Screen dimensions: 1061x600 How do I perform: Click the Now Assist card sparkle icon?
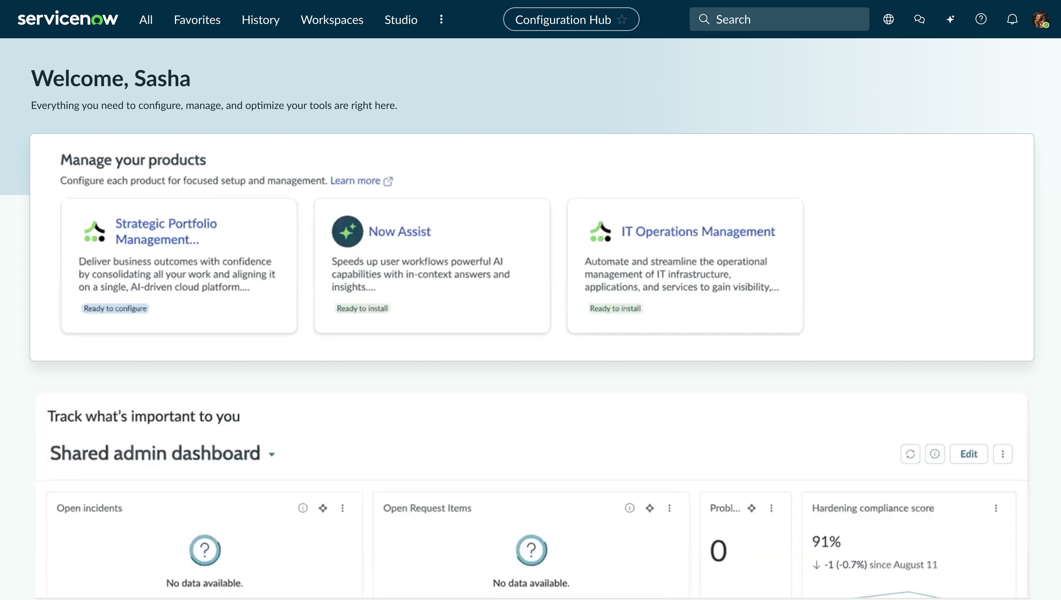click(x=347, y=231)
